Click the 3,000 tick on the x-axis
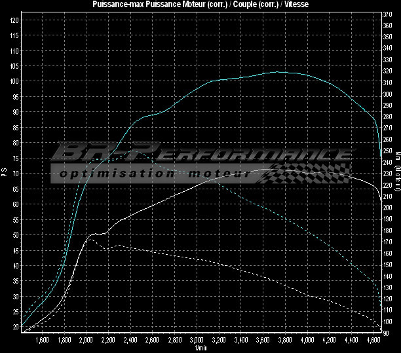Viewport: 401px width, 353px height. coord(198,341)
